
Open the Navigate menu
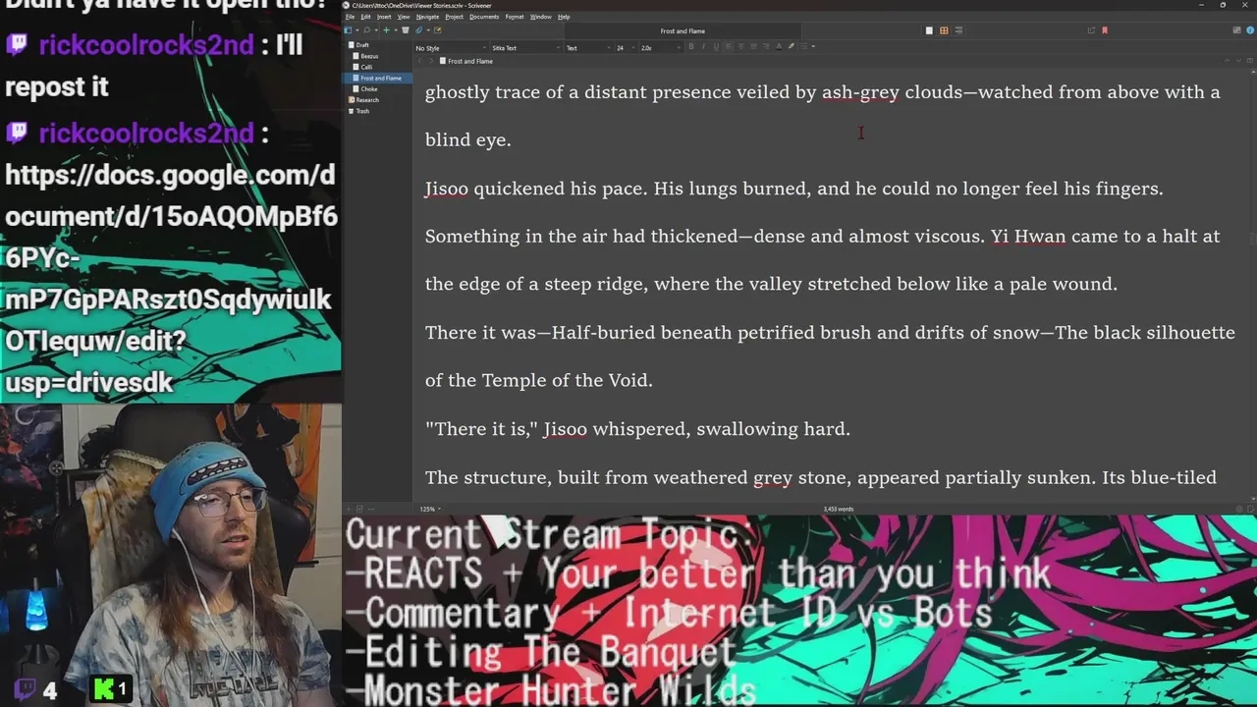pos(427,17)
